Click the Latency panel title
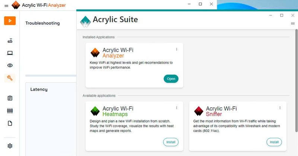This screenshot has width=298, height=156. click(39, 89)
